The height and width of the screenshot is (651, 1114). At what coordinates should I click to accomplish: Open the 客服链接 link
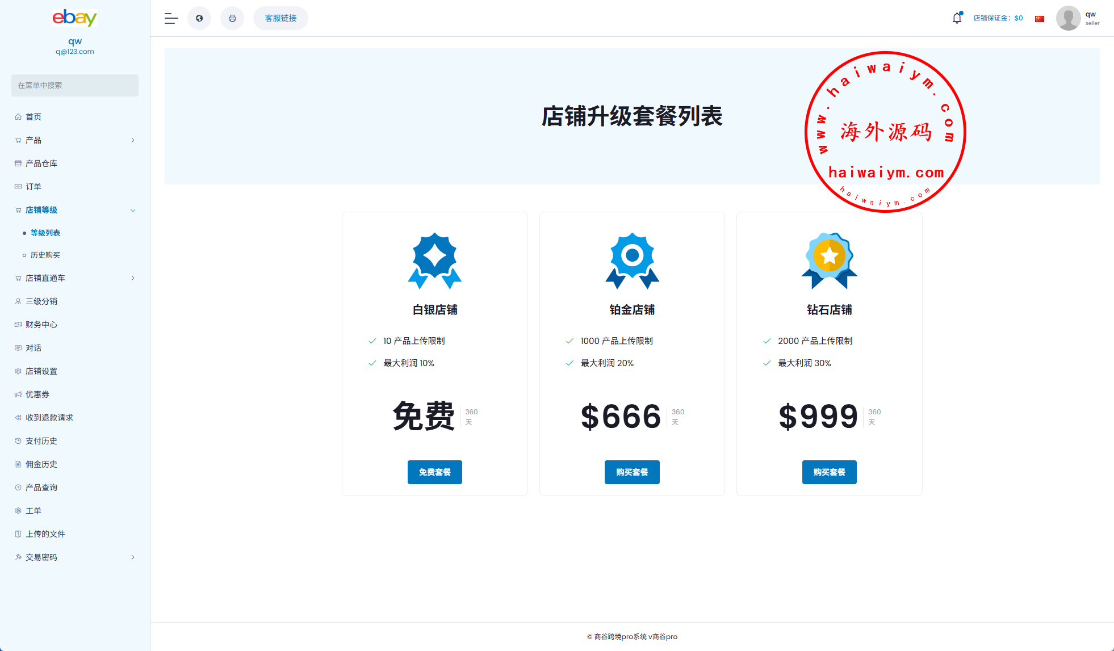coord(280,18)
